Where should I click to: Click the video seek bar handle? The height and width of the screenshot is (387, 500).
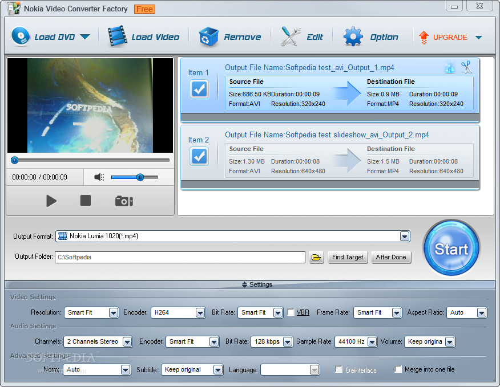coord(14,160)
